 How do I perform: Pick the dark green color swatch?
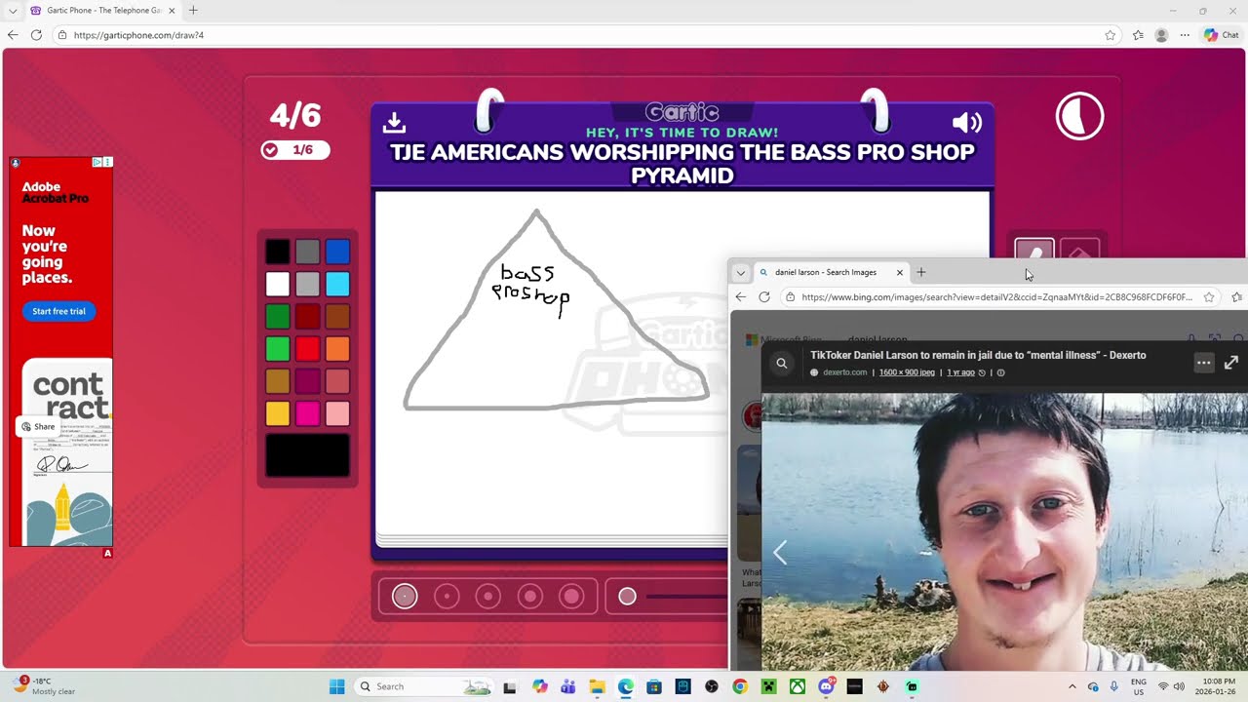coord(278,316)
